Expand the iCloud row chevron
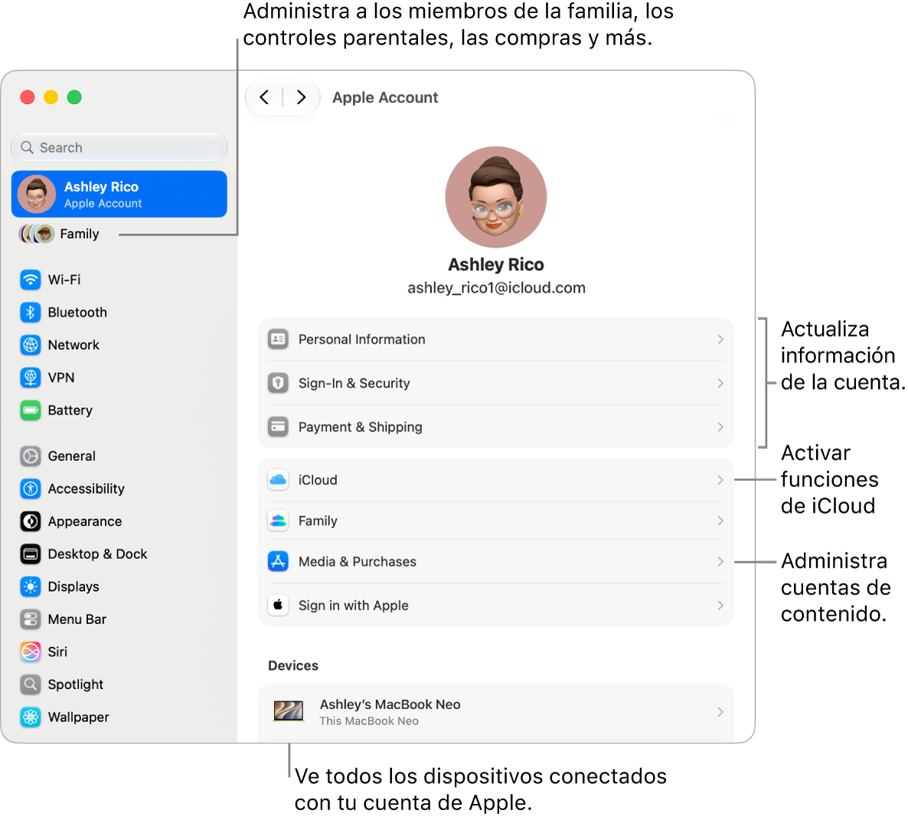 pyautogui.click(x=720, y=481)
